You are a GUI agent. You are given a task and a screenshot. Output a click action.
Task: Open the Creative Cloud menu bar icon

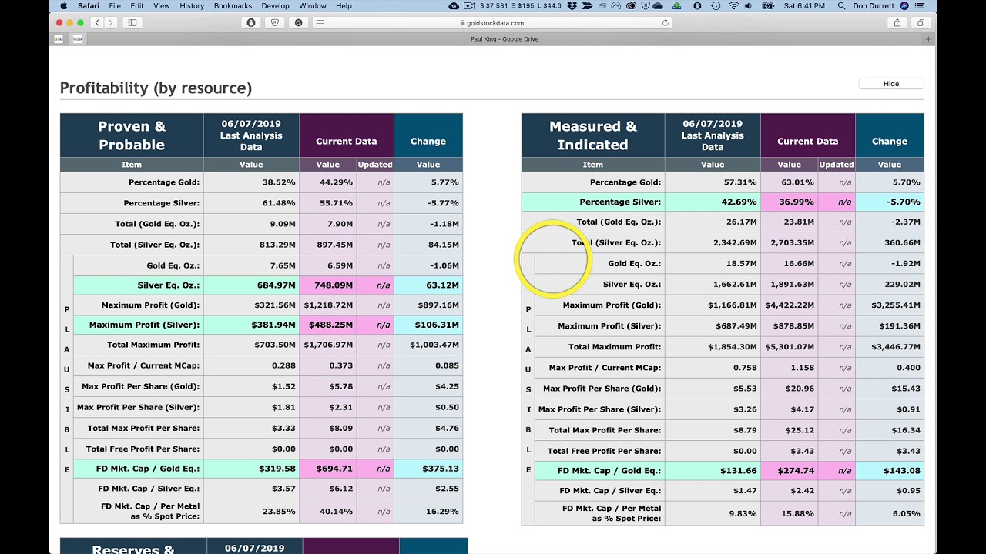point(631,5)
